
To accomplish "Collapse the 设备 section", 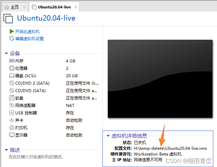I will point(6,53).
